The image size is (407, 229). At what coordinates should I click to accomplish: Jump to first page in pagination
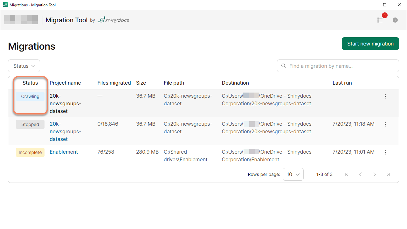point(347,174)
